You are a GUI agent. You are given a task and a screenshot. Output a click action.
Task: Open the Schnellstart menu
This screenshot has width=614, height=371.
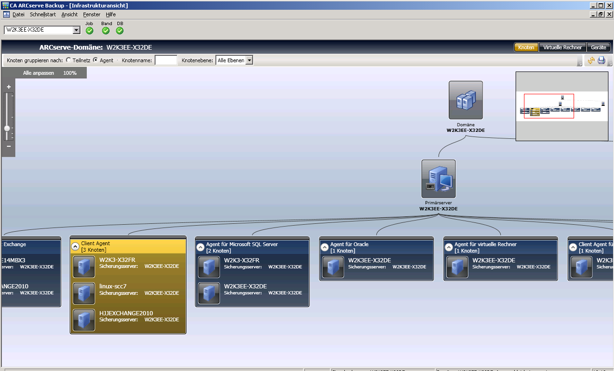(43, 14)
